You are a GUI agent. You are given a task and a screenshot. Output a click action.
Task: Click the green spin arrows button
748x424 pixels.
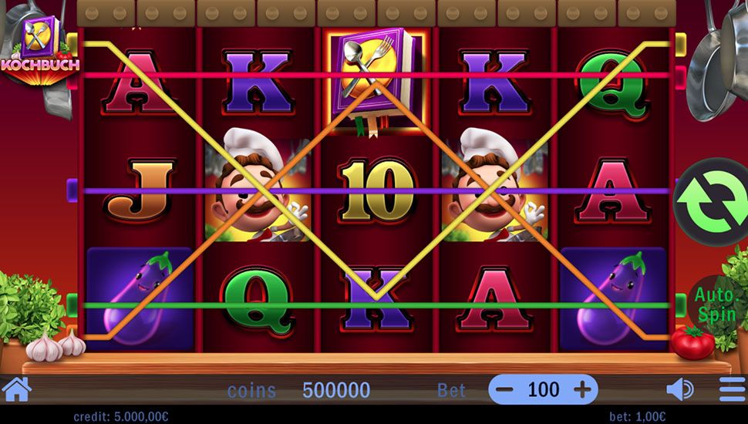713,201
